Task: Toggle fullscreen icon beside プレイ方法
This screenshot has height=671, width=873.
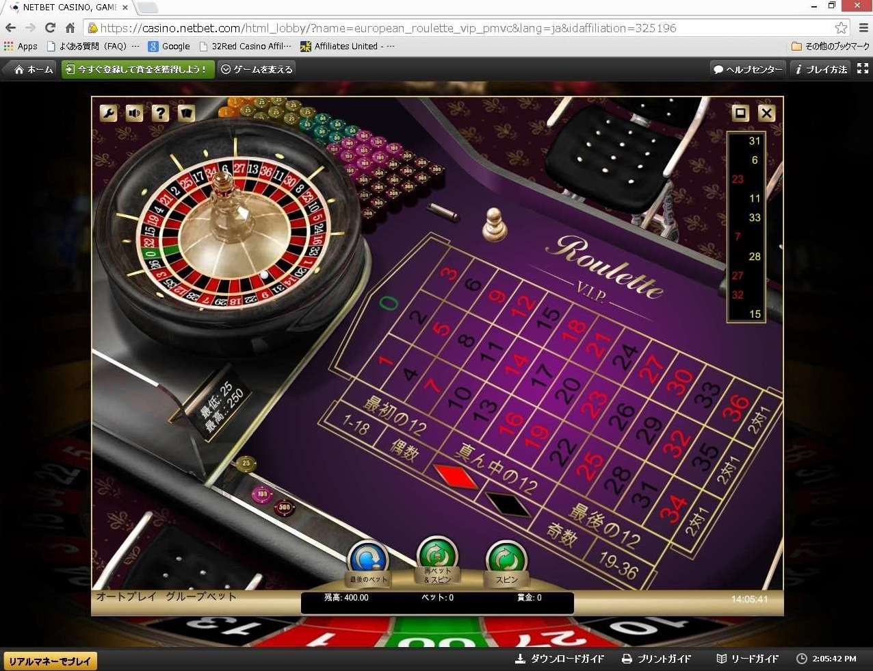Action: click(x=862, y=69)
